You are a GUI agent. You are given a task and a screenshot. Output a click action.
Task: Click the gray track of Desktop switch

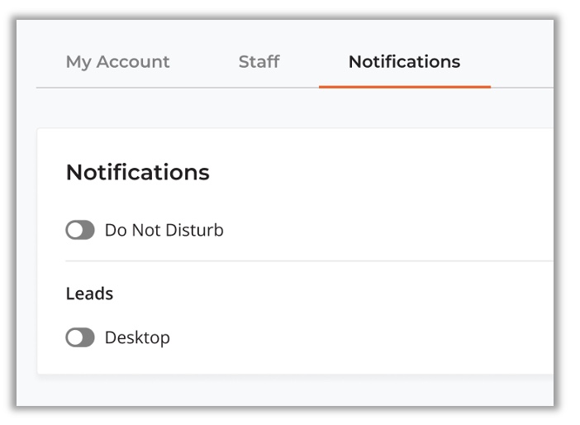(88, 338)
